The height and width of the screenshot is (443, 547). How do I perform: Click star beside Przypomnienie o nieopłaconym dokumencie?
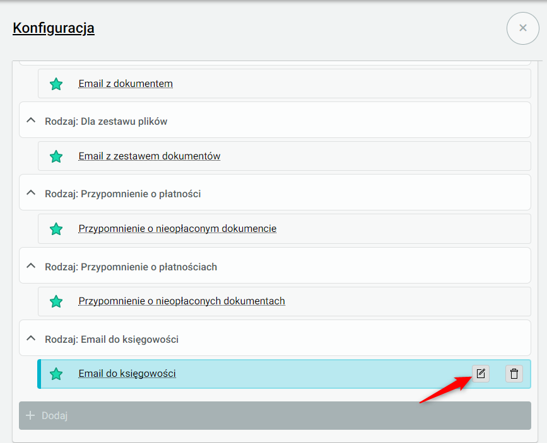click(x=56, y=229)
